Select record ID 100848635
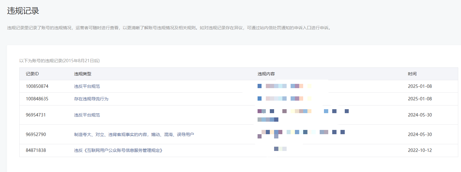This screenshot has height=172, width=461. pyautogui.click(x=37, y=99)
